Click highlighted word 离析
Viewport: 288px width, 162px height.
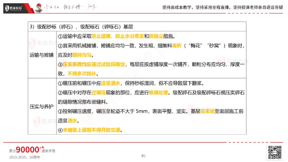tap(177, 46)
